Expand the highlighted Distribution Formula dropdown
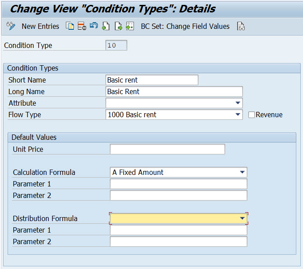This screenshot has height=269, width=303. pyautogui.click(x=242, y=218)
